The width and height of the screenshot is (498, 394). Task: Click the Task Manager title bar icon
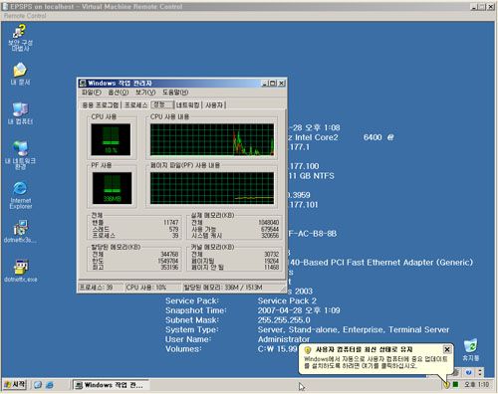[x=83, y=83]
